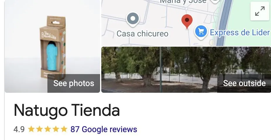
Task: Click the Natugo Tienda business title
Action: tap(67, 111)
